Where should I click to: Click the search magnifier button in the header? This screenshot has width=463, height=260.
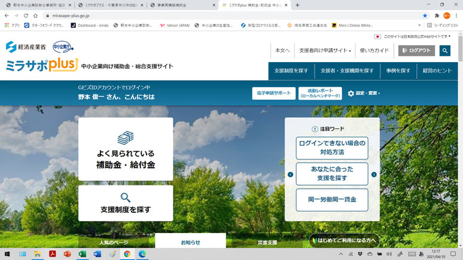tap(444, 50)
